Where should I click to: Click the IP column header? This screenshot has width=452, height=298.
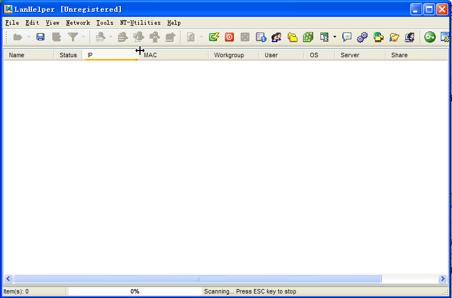111,55
